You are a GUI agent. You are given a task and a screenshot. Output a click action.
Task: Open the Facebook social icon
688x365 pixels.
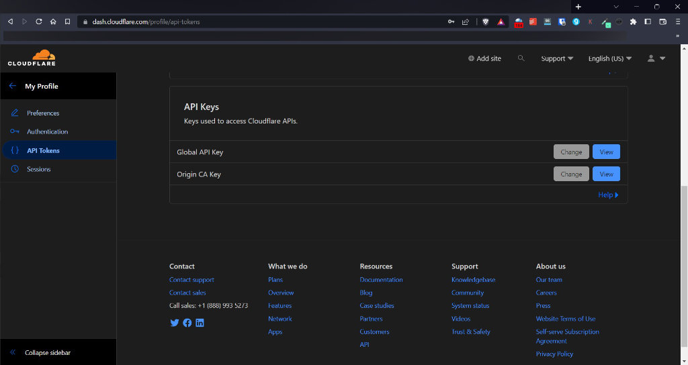tap(187, 323)
